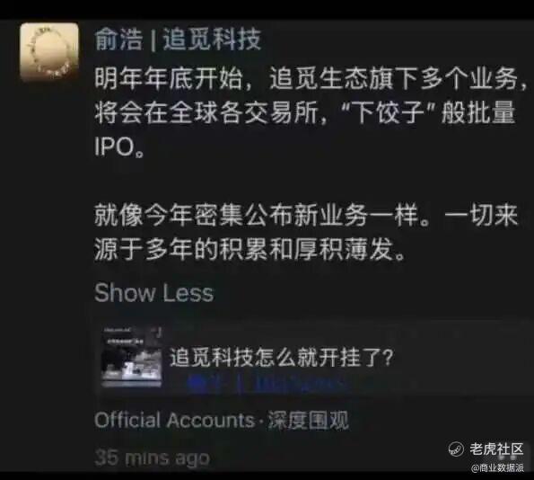534x480 pixels.
Task: Click the line beginning 就像今年密集公布
Action: coord(306,216)
